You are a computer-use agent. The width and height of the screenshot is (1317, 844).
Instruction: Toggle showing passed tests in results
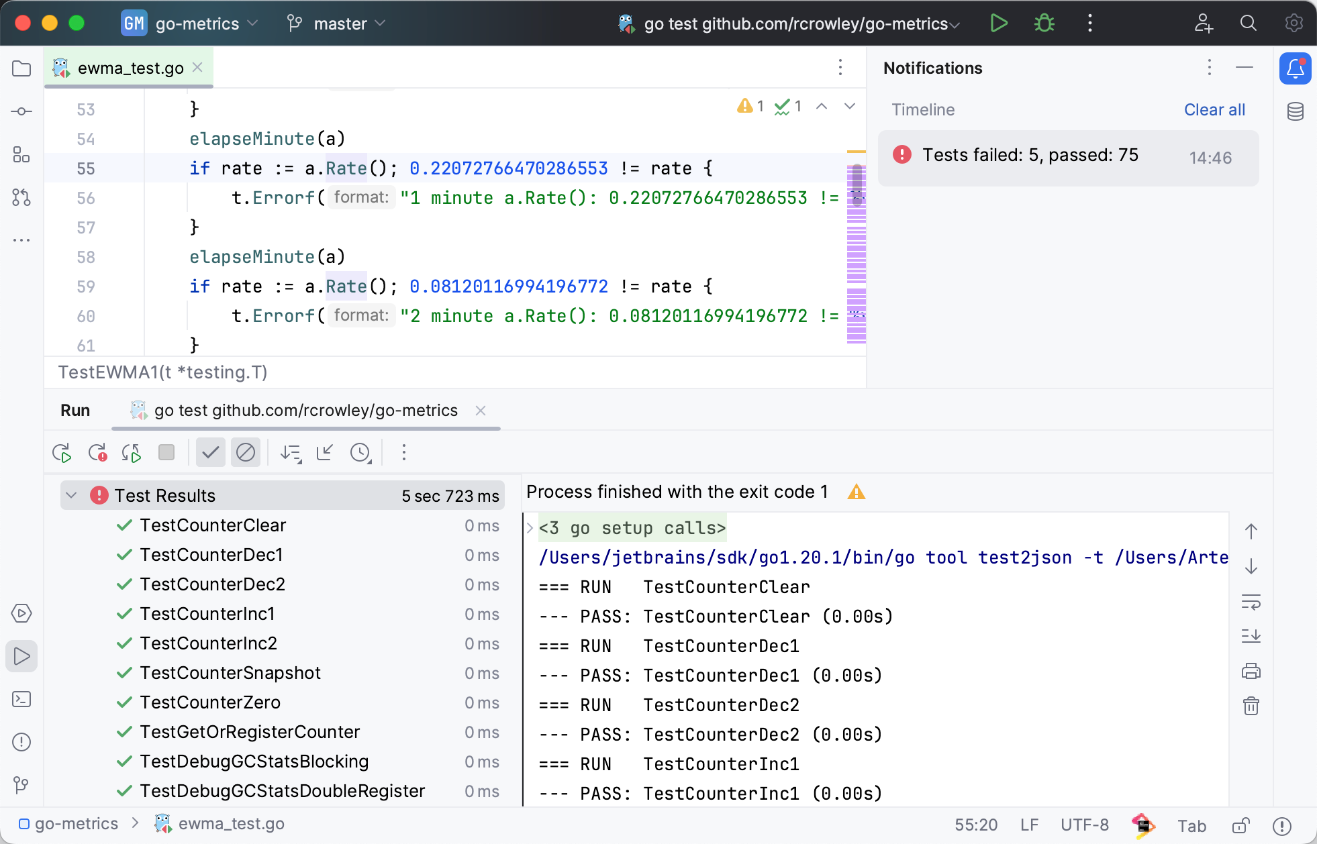210,452
